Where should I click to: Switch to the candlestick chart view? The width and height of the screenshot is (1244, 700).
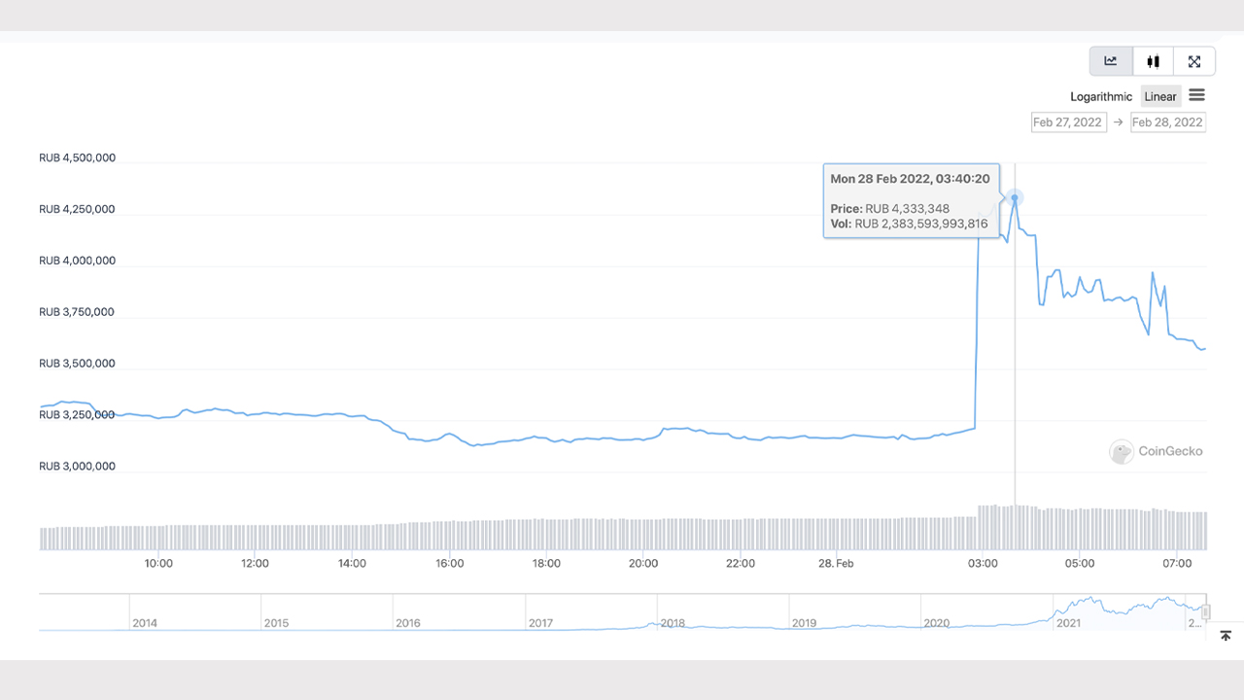tap(1153, 61)
